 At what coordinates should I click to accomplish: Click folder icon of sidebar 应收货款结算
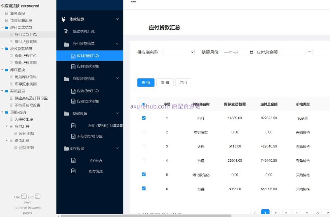pyautogui.click(x=66, y=79)
